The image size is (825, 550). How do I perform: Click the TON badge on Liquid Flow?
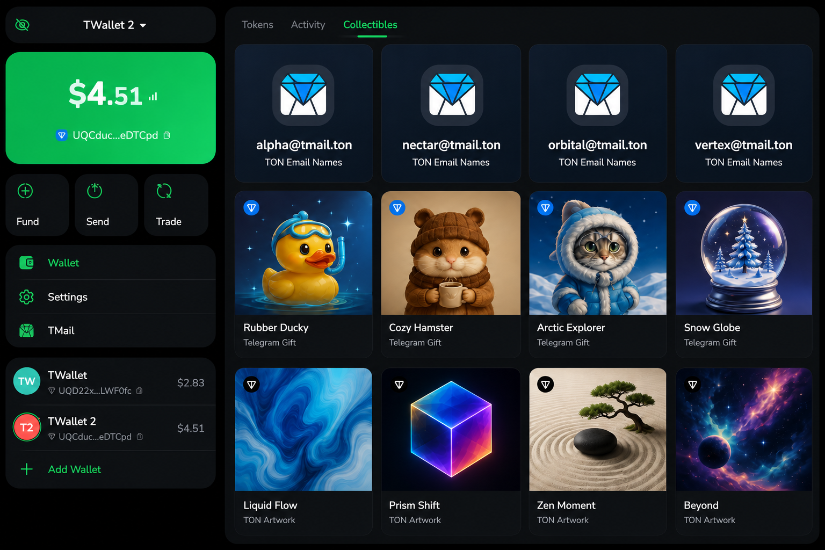(x=251, y=385)
